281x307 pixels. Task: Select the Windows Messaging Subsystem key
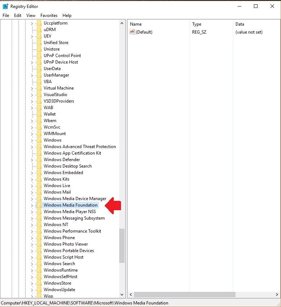(74, 218)
